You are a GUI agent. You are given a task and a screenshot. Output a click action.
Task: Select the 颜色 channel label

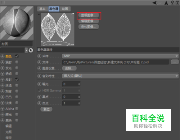pos(8,56)
